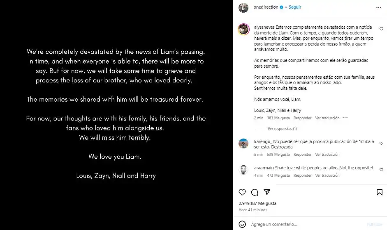387x230 pixels.
Task: Open the onedirection username link
Action: pos(266,7)
